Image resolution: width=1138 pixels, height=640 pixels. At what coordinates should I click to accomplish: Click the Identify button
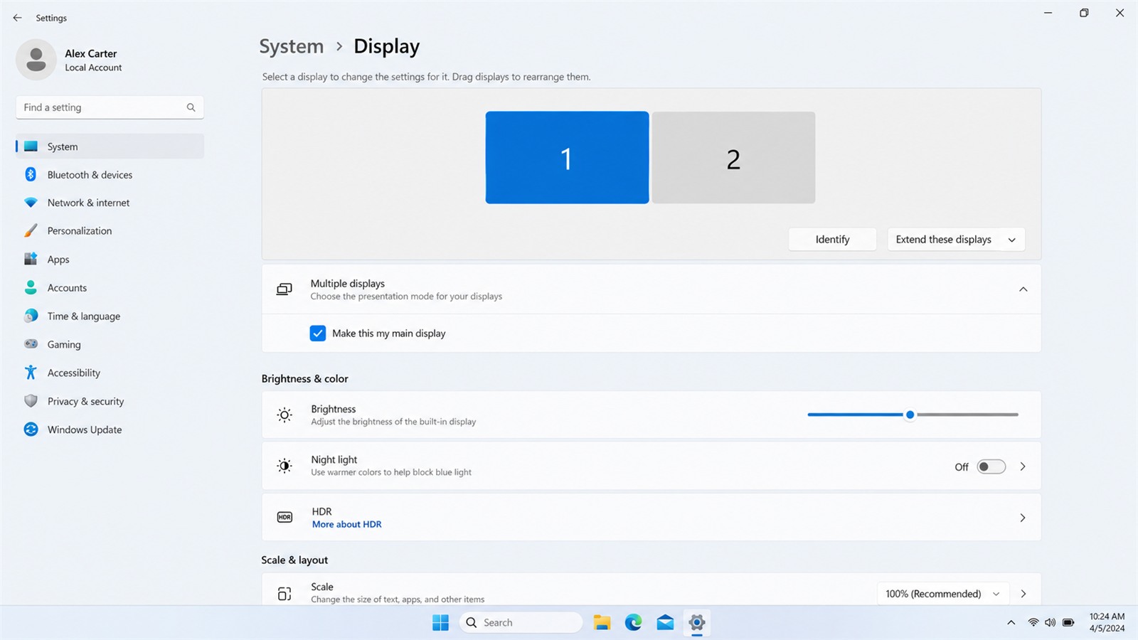pos(832,240)
